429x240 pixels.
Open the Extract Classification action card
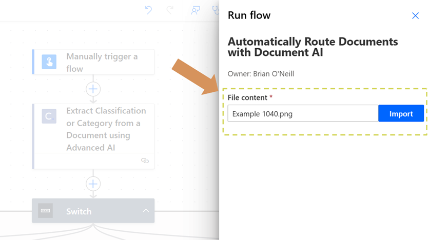point(106,129)
